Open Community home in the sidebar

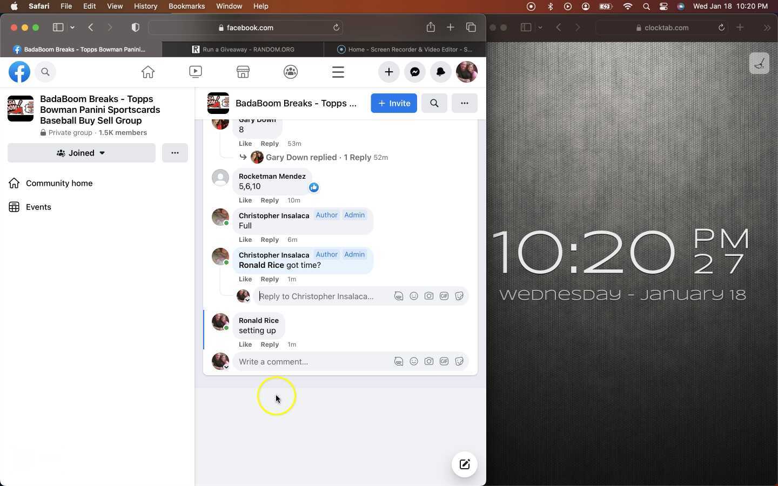pos(59,183)
